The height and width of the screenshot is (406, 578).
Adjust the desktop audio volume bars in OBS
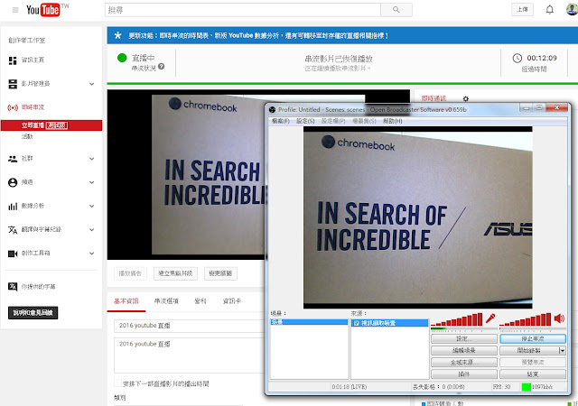(x=526, y=319)
